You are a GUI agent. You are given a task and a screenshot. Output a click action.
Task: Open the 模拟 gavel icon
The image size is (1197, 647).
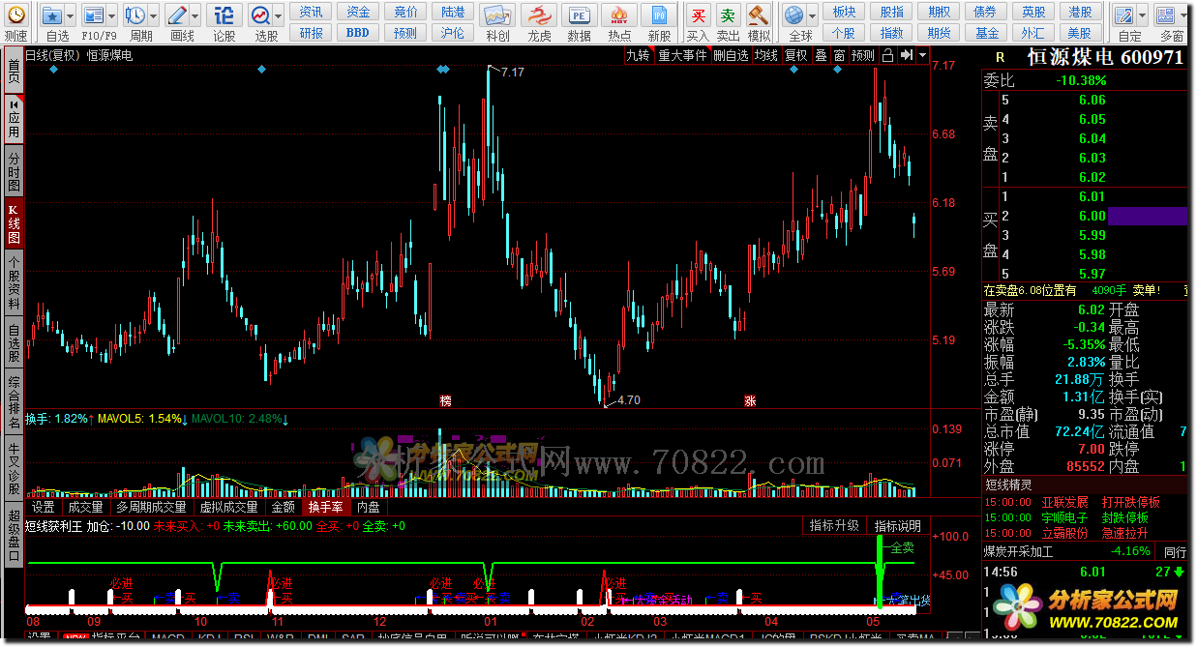759,15
